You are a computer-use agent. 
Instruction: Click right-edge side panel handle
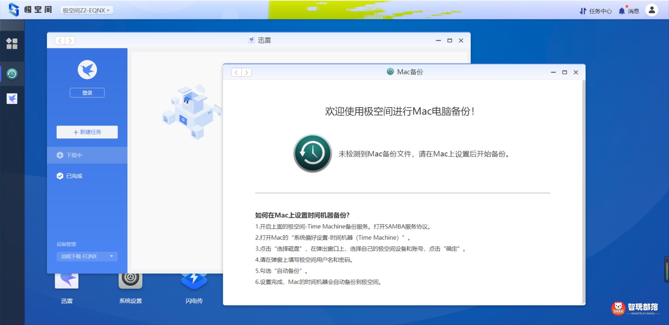pyautogui.click(x=667, y=269)
